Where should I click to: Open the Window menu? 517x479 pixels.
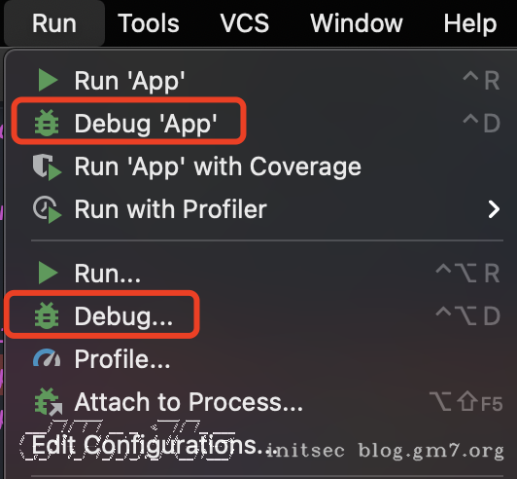click(x=357, y=23)
